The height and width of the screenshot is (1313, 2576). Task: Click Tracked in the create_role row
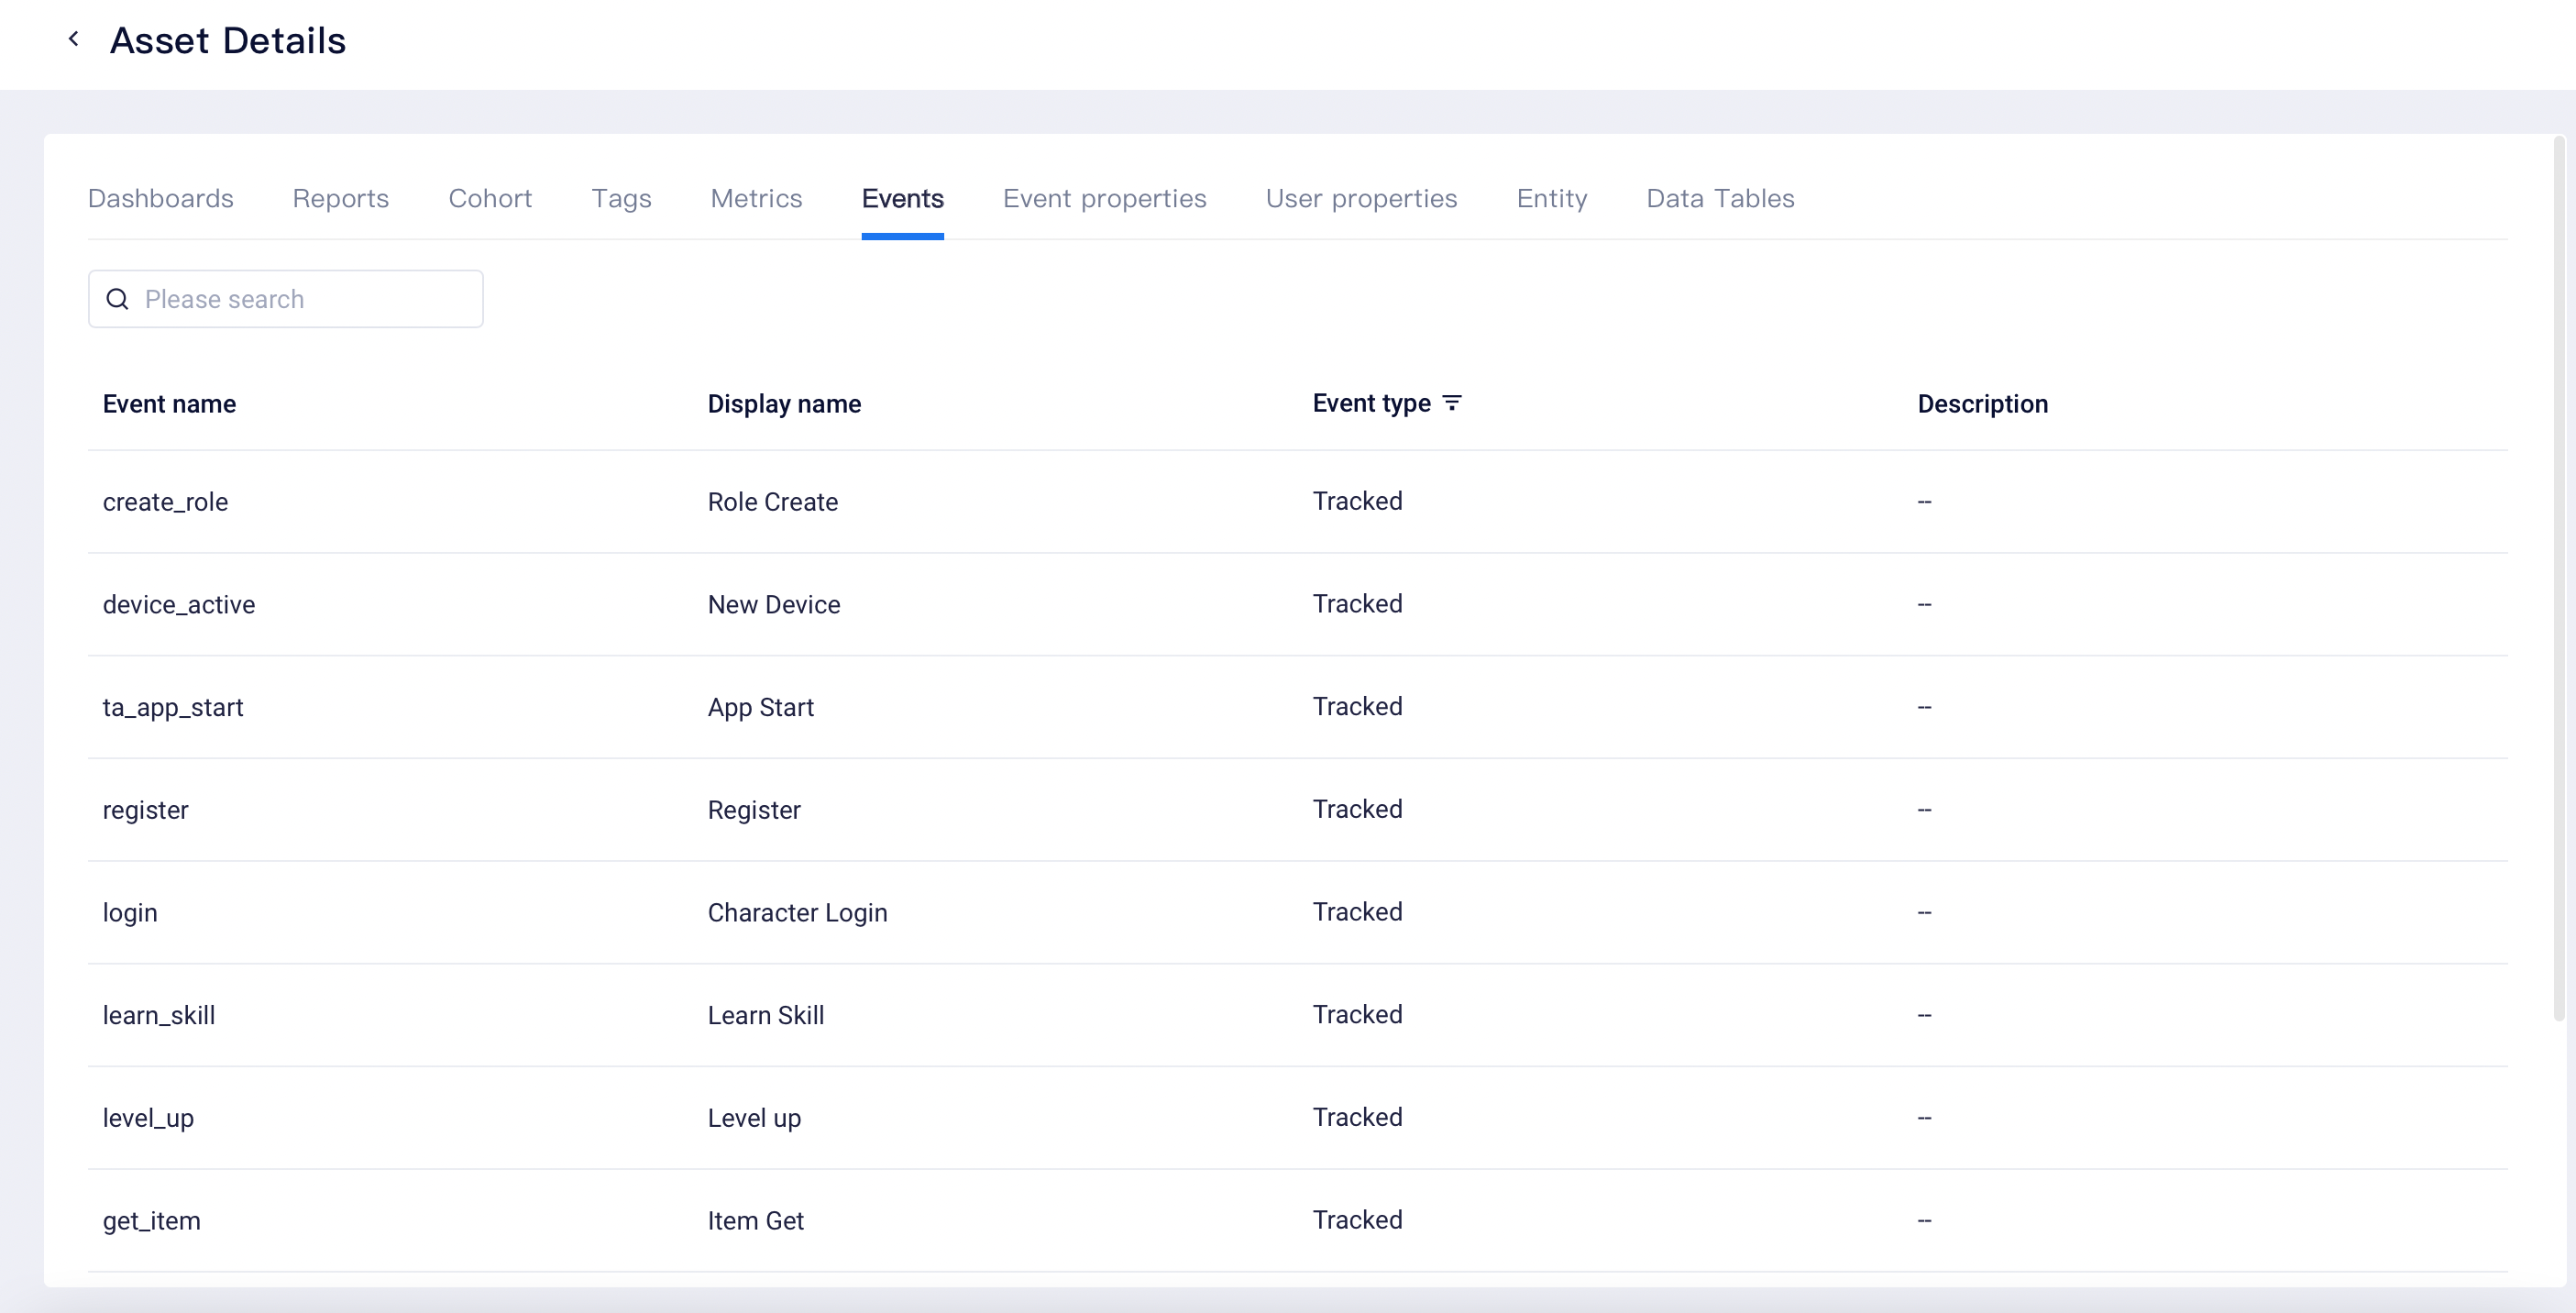tap(1358, 501)
